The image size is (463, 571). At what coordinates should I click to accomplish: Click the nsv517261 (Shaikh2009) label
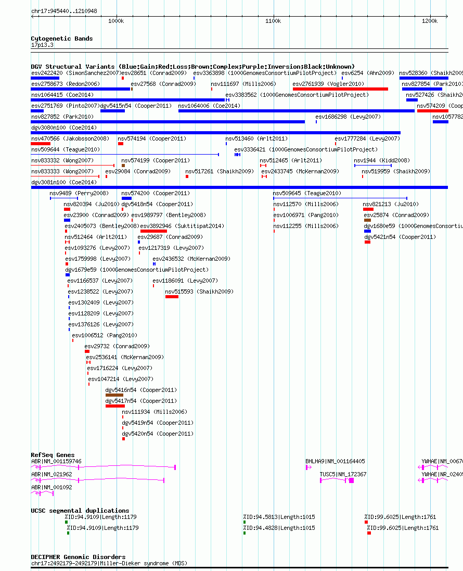(220, 171)
